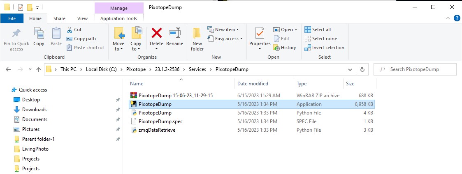Click the Pin to Quick access icon

pos(16,34)
